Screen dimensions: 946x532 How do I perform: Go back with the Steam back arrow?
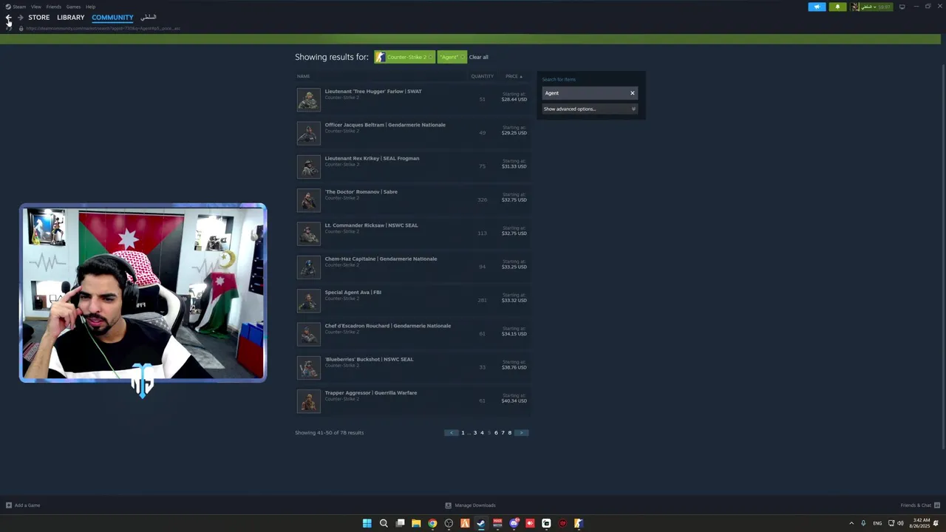point(9,17)
